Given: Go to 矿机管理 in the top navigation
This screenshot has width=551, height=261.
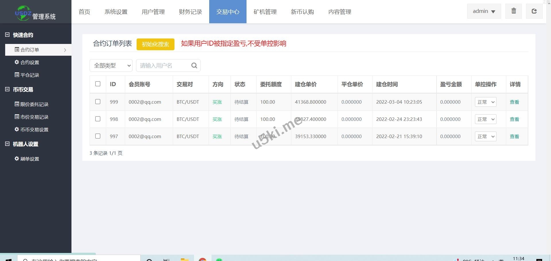Looking at the screenshot, I should click(265, 12).
